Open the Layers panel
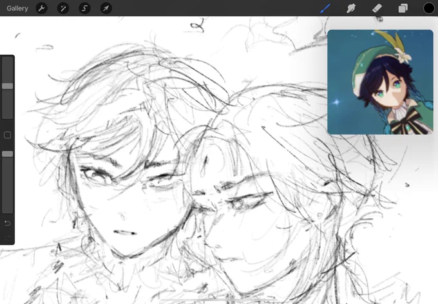 [403, 8]
